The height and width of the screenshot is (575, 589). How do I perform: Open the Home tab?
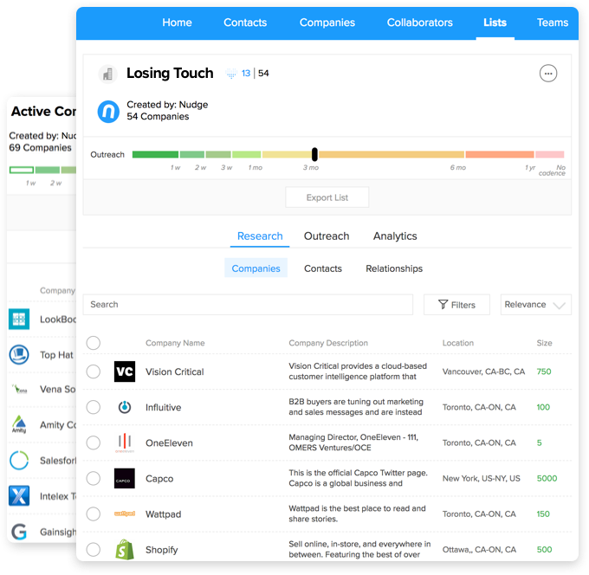pos(177,23)
